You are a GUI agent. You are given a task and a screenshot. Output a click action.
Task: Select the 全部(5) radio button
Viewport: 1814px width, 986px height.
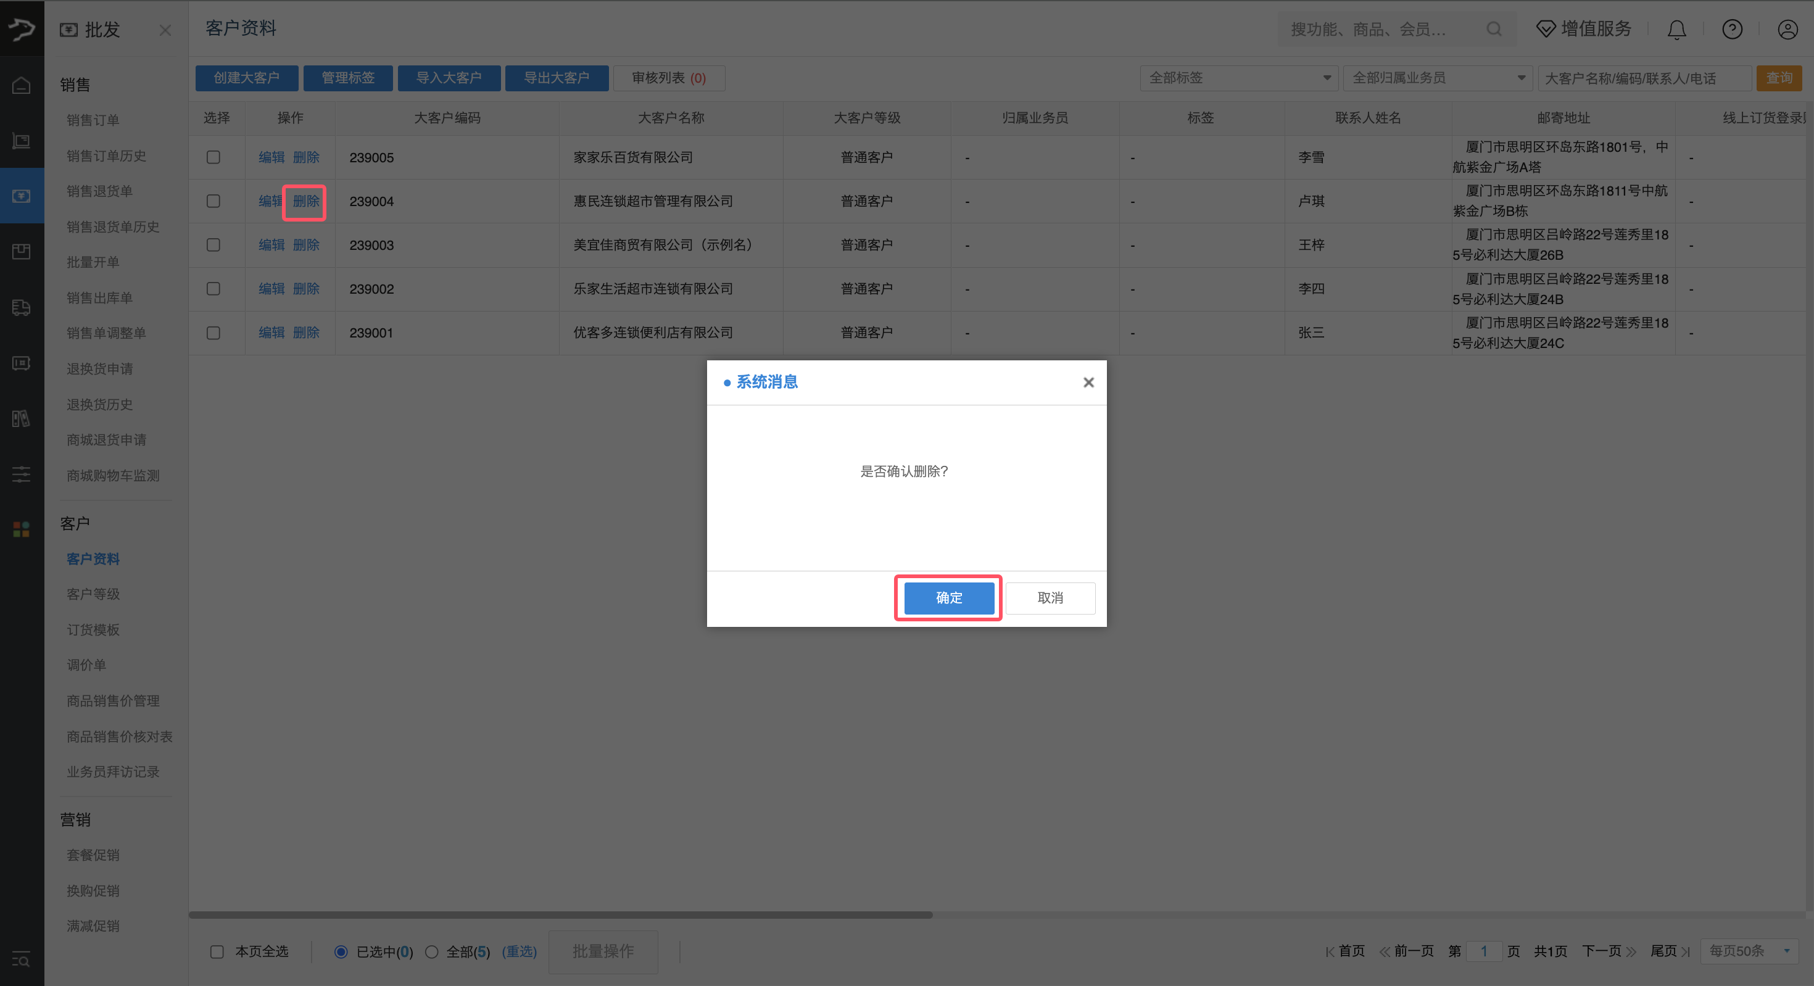click(x=432, y=951)
